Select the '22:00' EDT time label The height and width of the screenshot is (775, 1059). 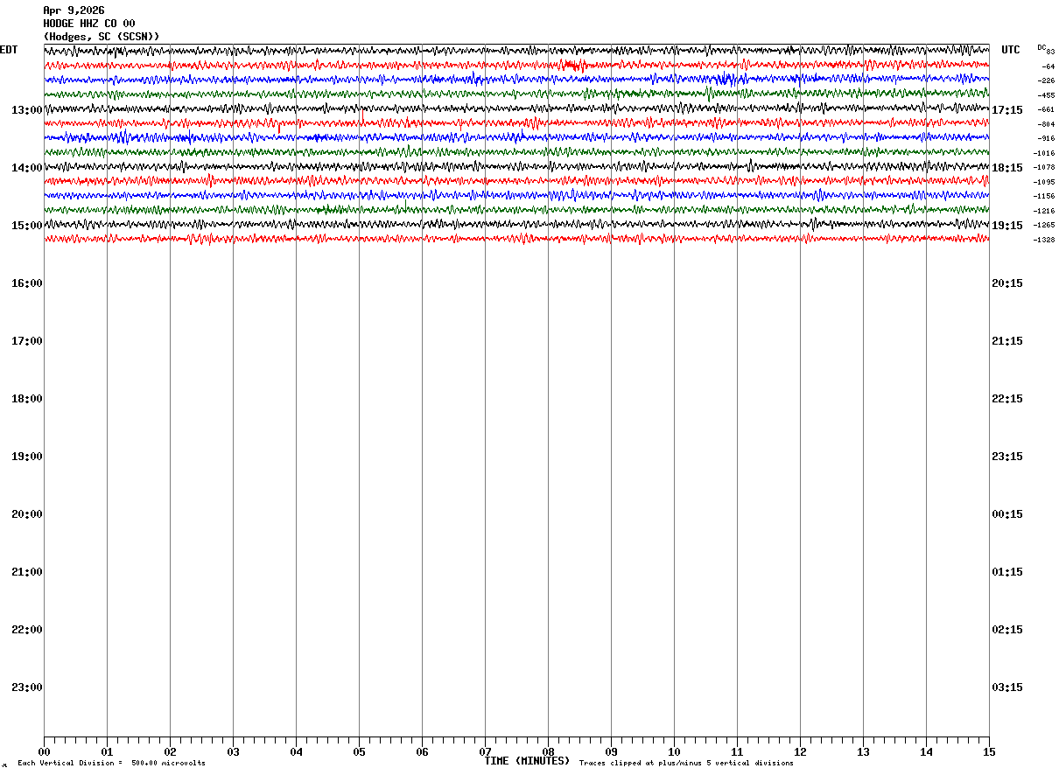27,630
